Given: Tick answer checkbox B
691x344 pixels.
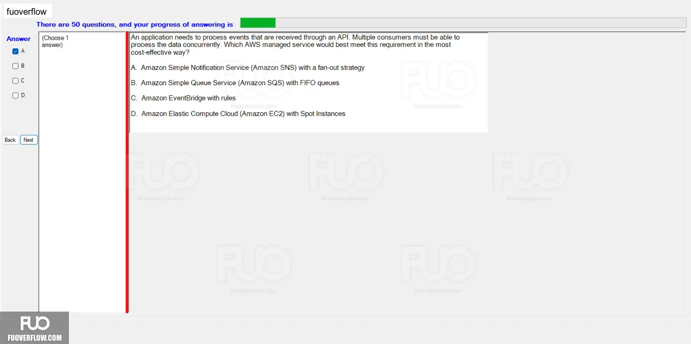Looking at the screenshot, I should (x=15, y=66).
